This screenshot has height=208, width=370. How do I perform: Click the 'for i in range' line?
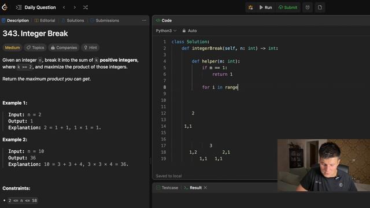click(x=220, y=87)
